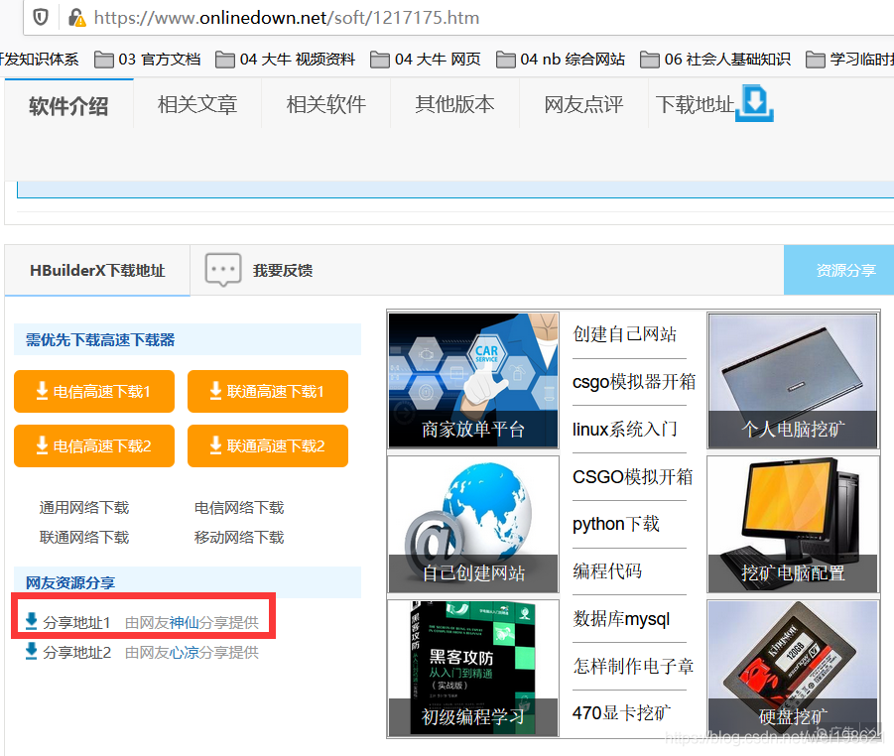The image size is (894, 756).
Task: Click the speech bubble feedback icon
Action: pyautogui.click(x=223, y=270)
